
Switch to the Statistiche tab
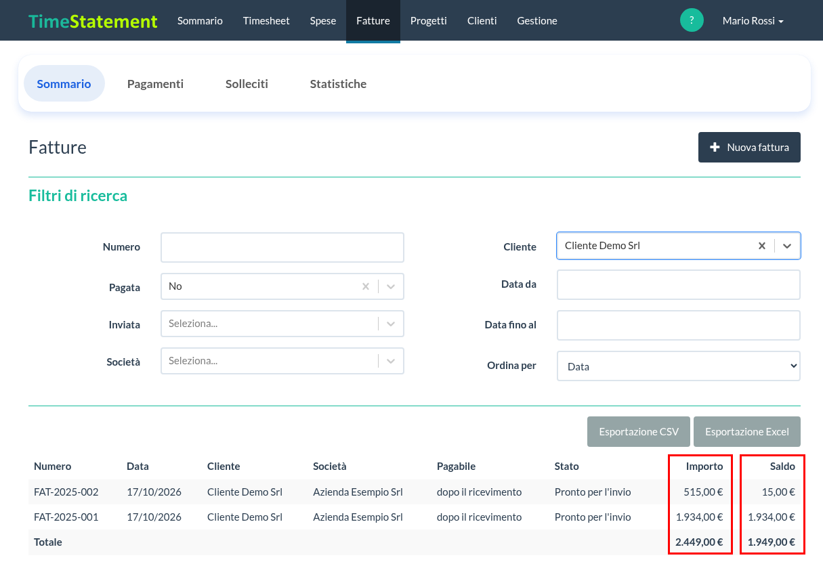338,84
